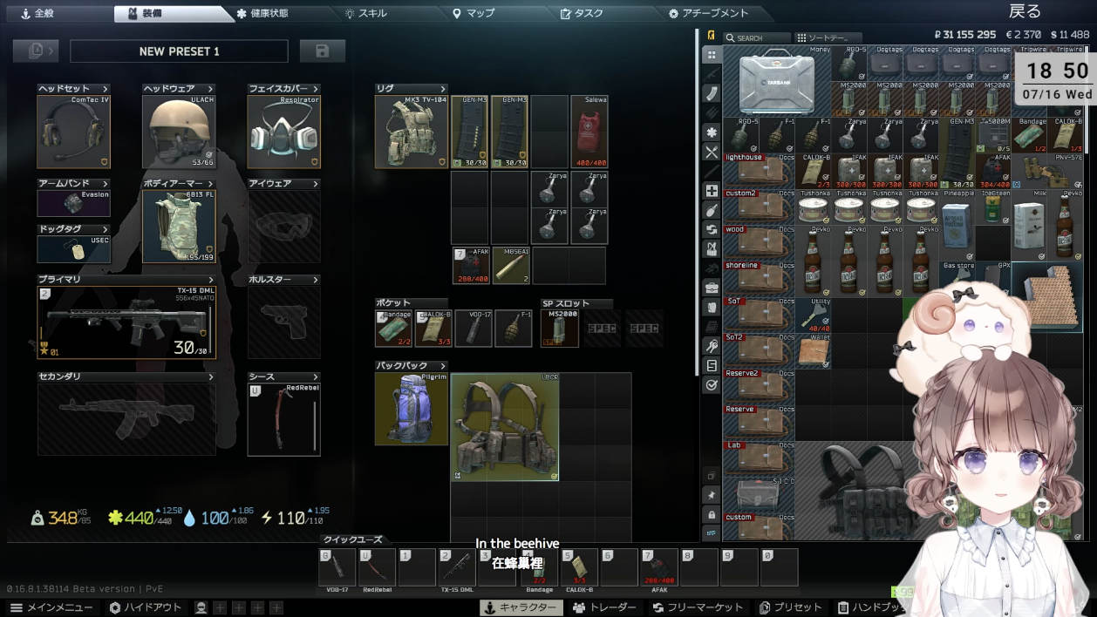Click the save preset floppy disk icon
This screenshot has width=1097, height=617.
[x=323, y=51]
